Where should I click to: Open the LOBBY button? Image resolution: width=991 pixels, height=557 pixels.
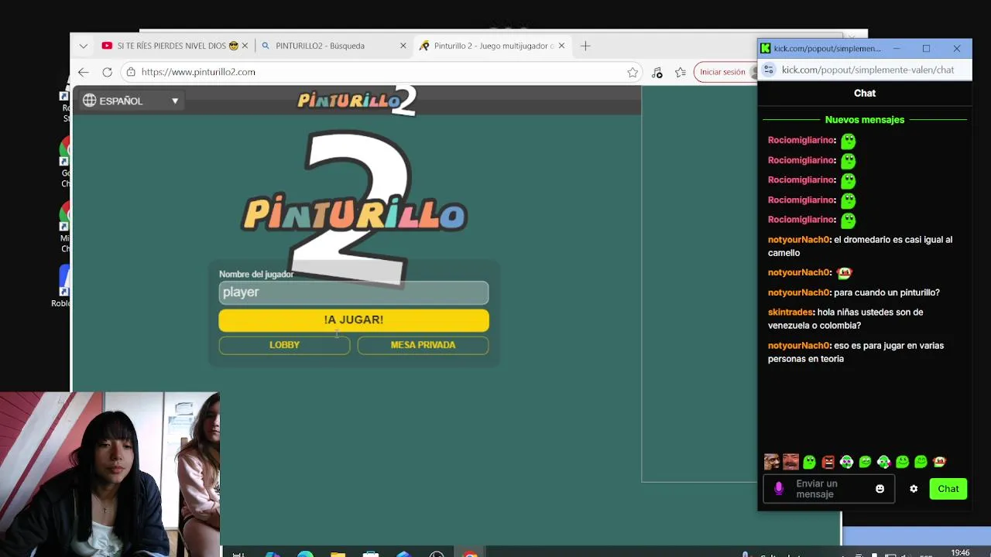coord(284,345)
